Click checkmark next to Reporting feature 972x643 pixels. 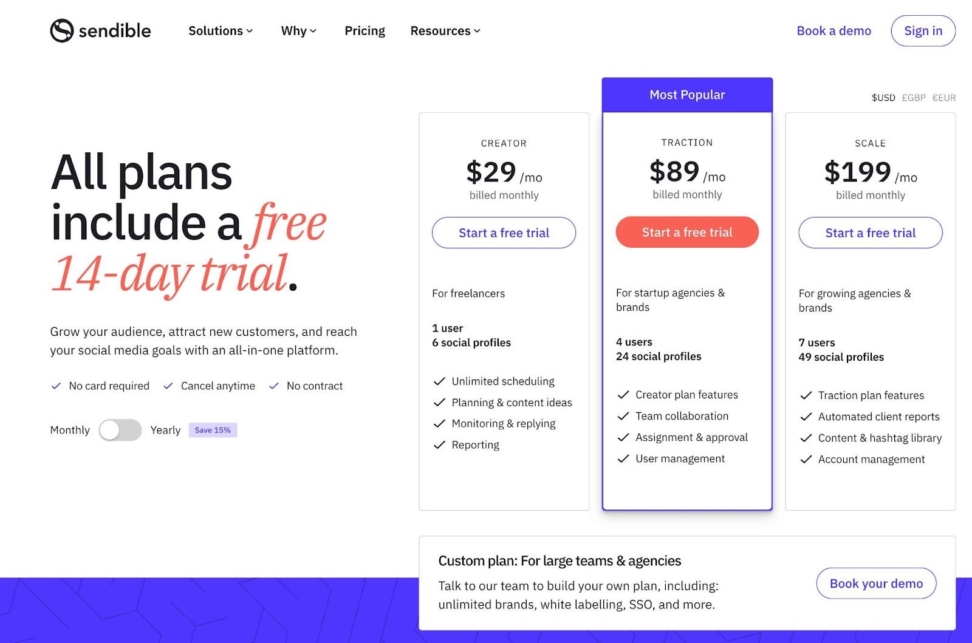[439, 445]
